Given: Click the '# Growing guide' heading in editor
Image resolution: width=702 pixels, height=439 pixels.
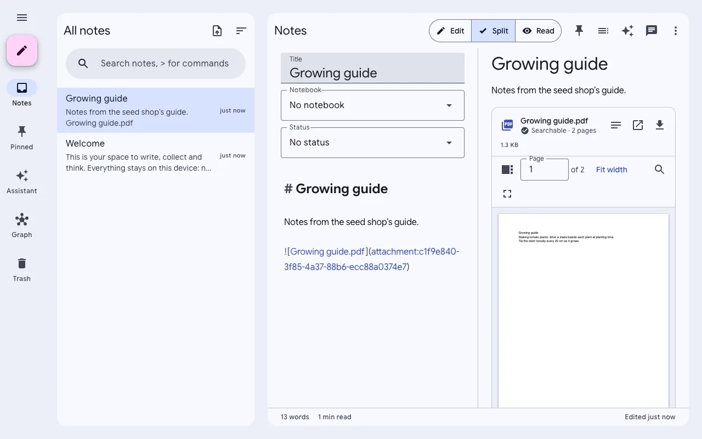Looking at the screenshot, I should click(336, 189).
